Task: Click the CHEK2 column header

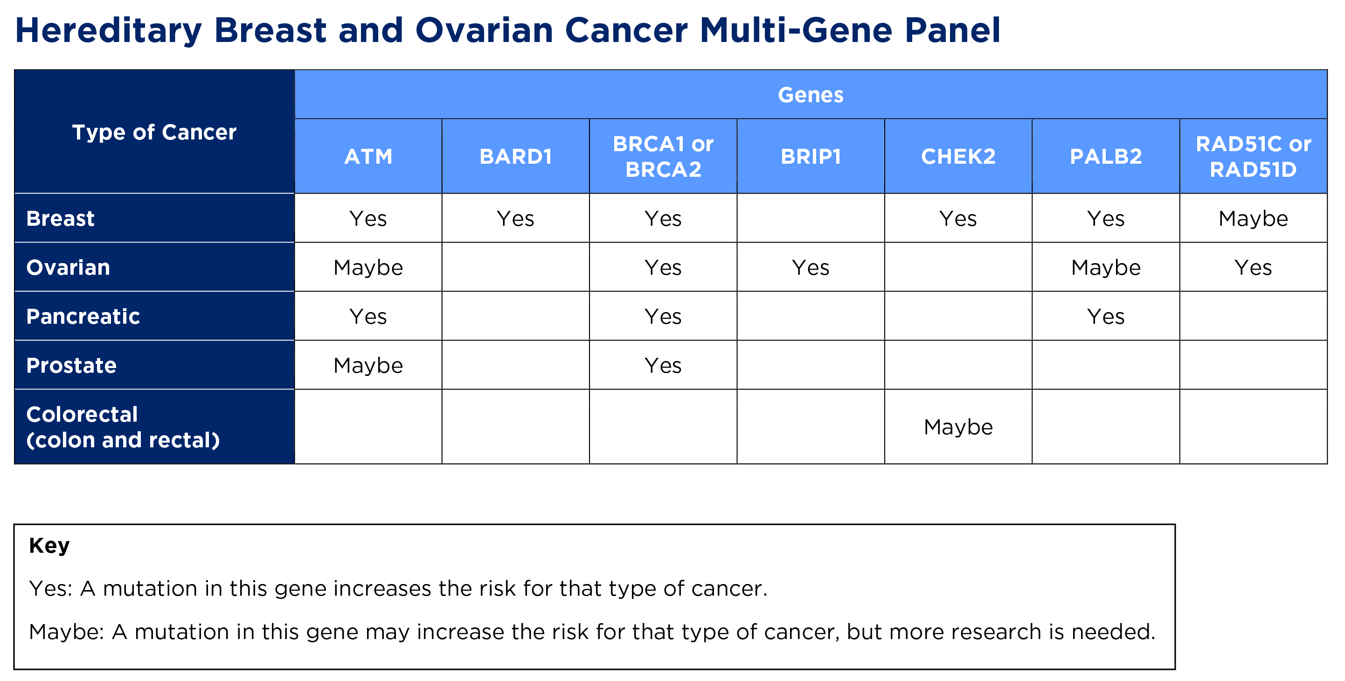Action: [x=958, y=157]
